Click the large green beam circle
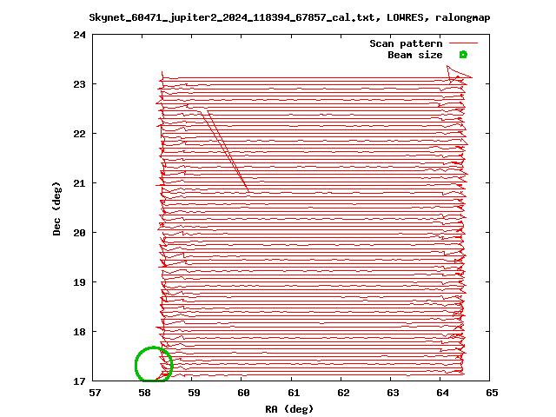Screen dimensions: 556x417 (154, 364)
